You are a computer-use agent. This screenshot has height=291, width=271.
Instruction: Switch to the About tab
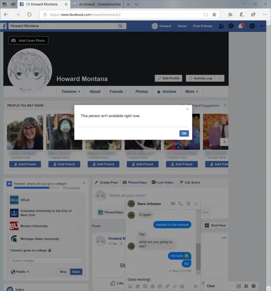coord(95,92)
